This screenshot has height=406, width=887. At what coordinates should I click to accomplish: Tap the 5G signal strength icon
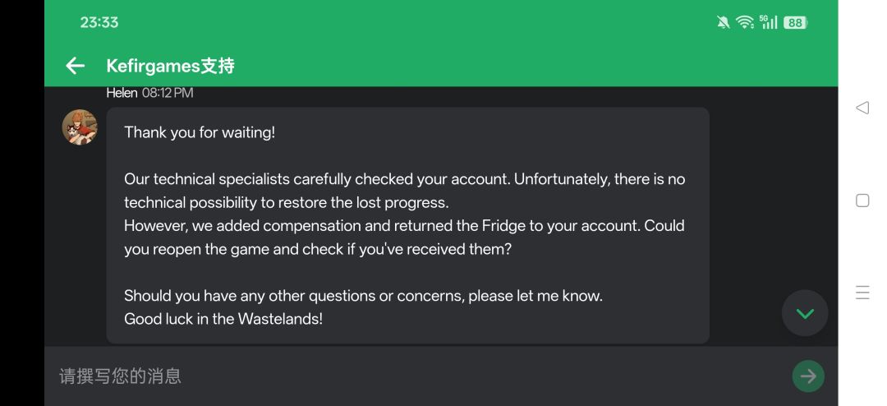point(768,22)
